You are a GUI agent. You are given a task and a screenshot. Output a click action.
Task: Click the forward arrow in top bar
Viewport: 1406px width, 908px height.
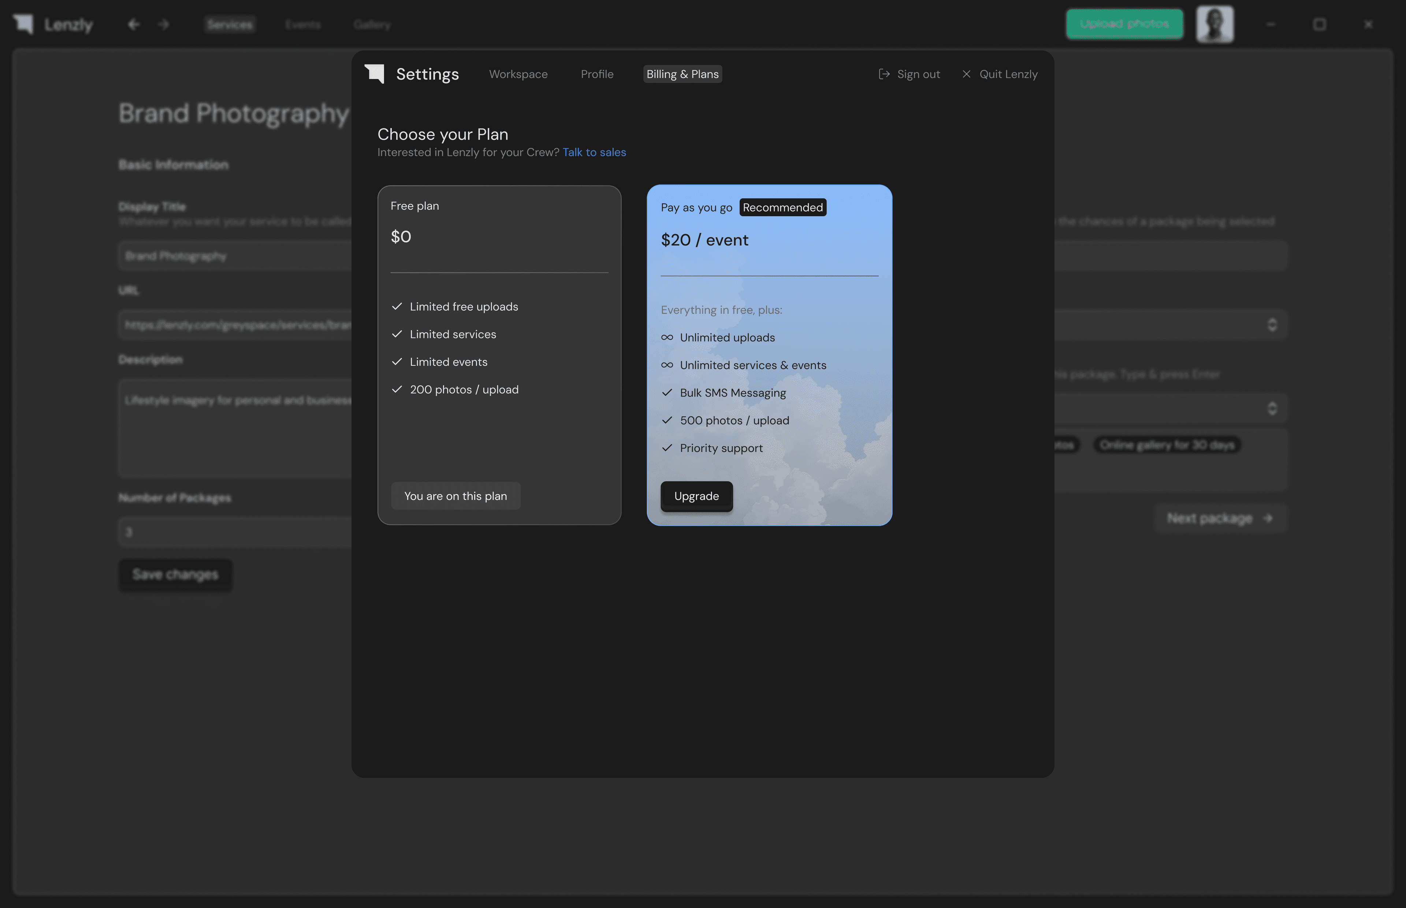coord(163,24)
